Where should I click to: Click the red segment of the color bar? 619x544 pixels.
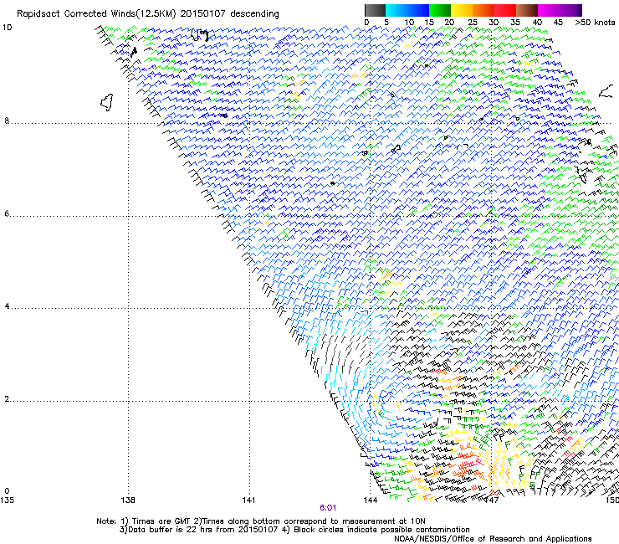[x=505, y=10]
